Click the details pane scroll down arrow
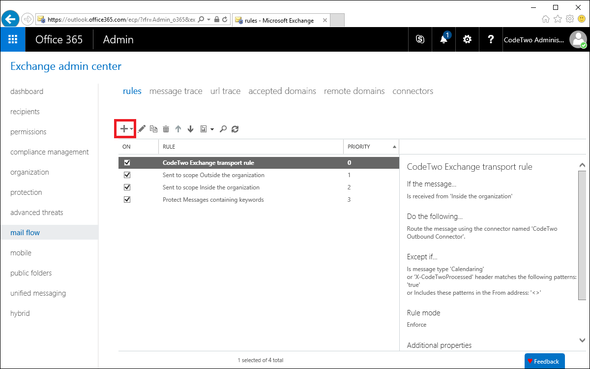The width and height of the screenshot is (590, 369). [x=582, y=340]
